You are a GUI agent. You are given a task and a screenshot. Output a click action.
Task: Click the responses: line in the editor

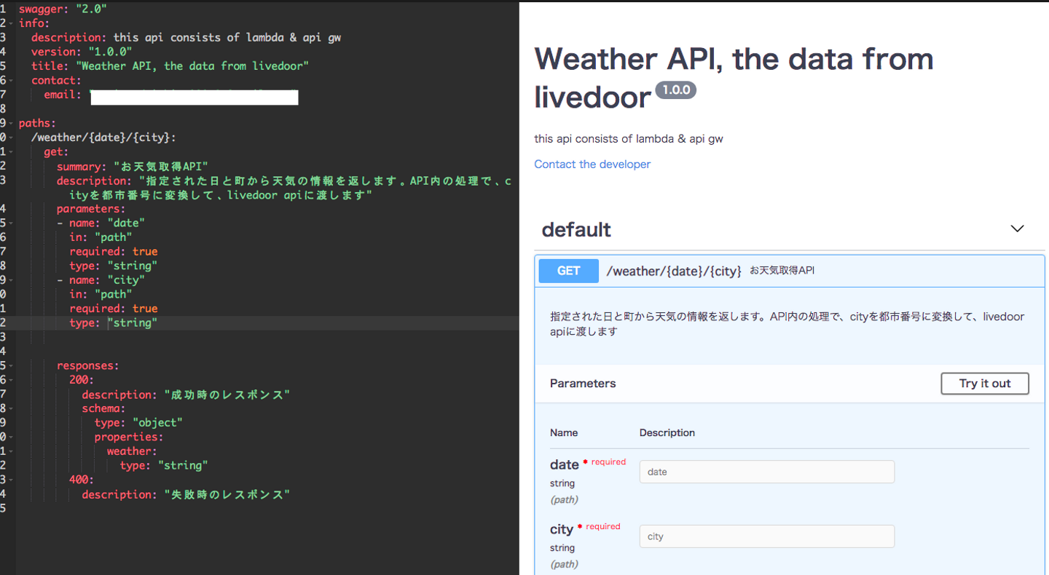tap(88, 365)
